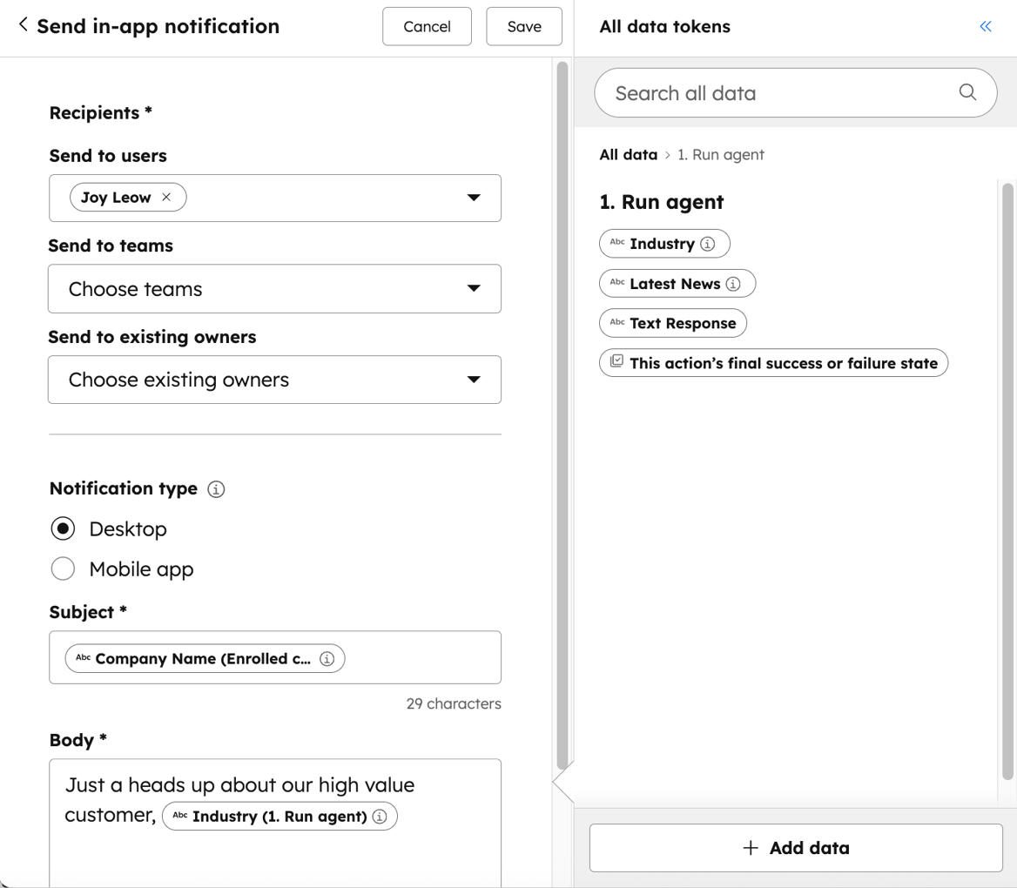Click the search magnifier icon
The image size is (1017, 888).
pos(967,92)
